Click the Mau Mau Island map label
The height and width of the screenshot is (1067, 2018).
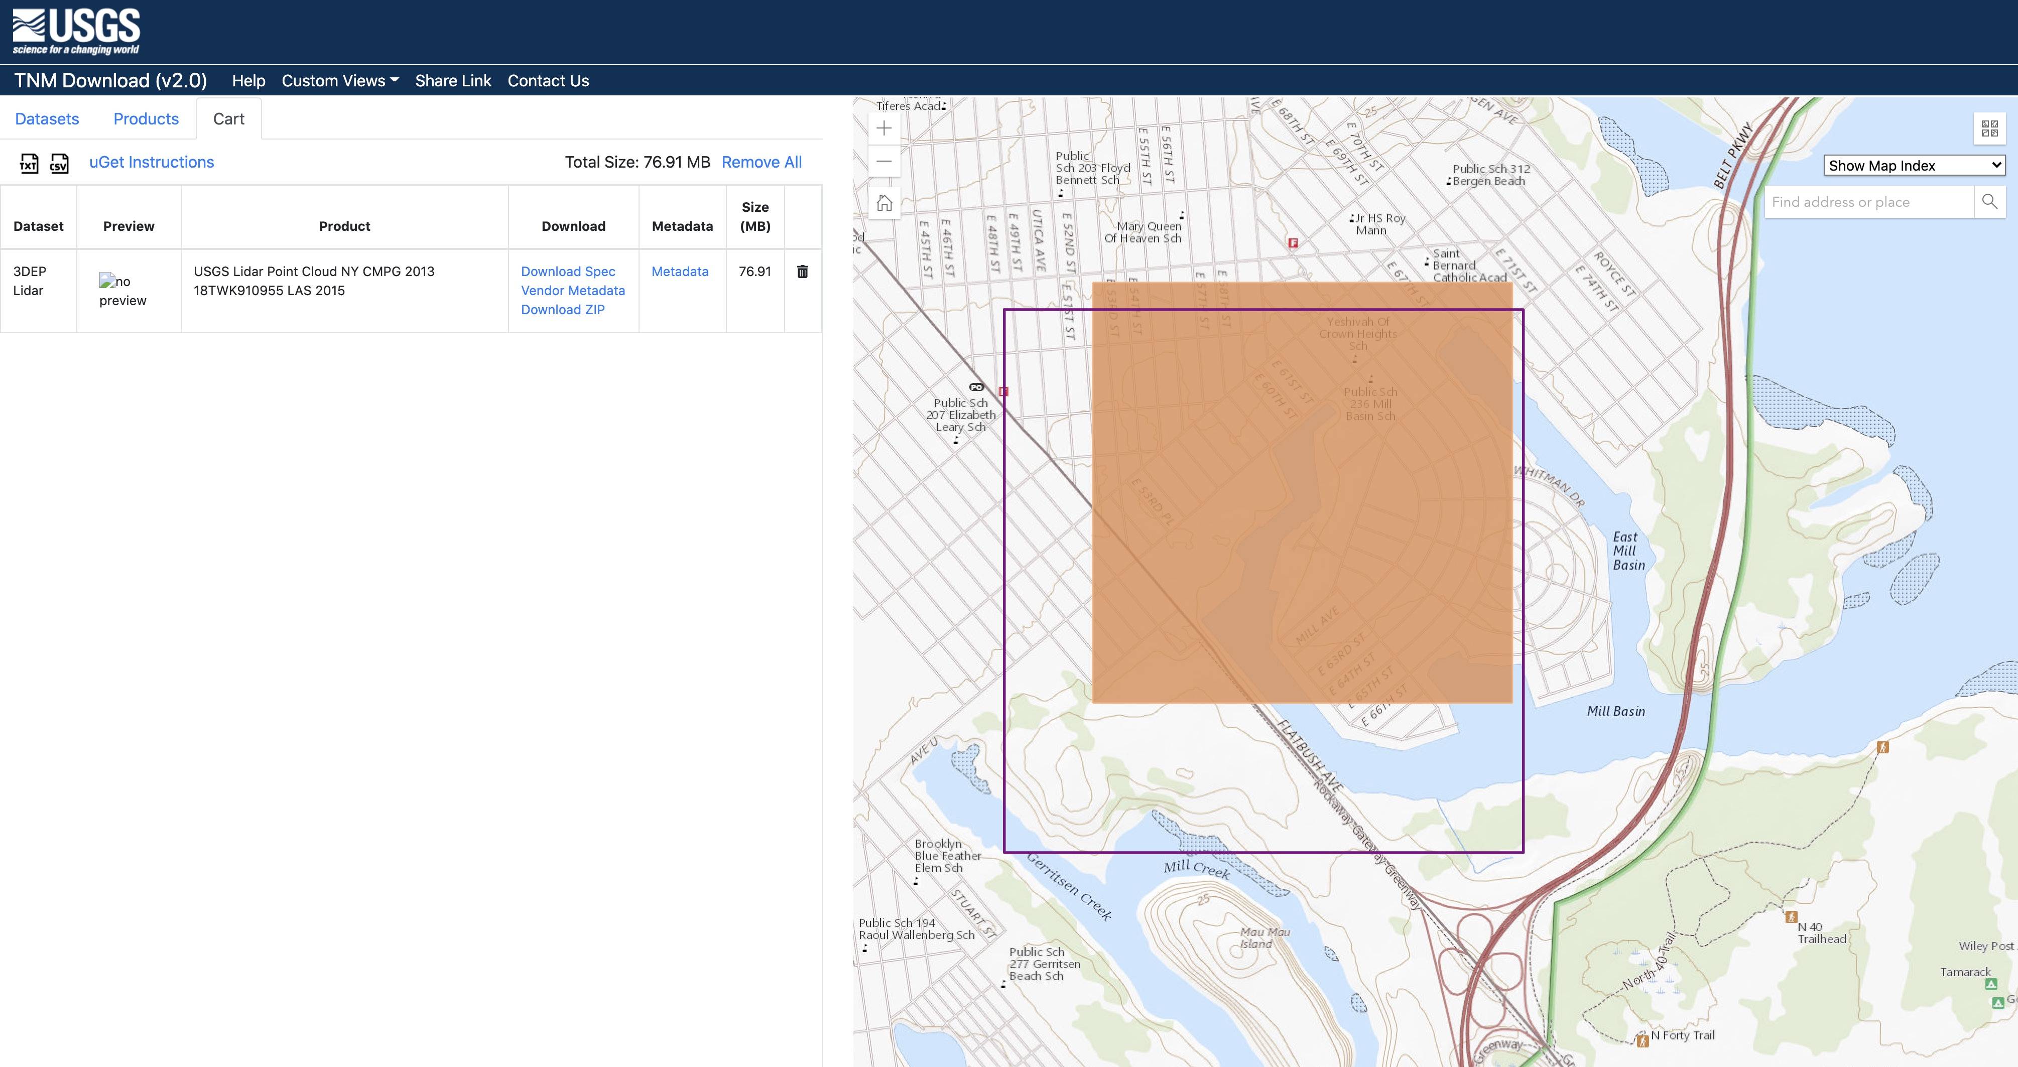pos(1265,938)
